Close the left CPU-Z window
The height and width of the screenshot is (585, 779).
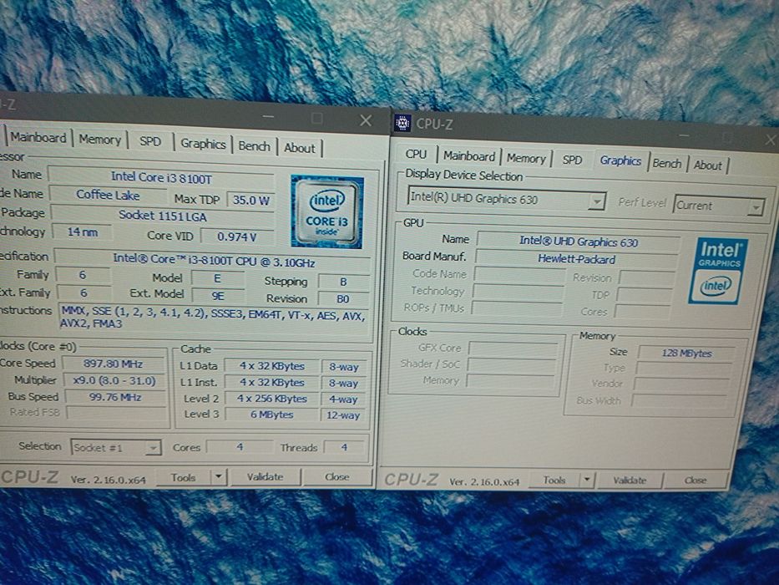366,120
